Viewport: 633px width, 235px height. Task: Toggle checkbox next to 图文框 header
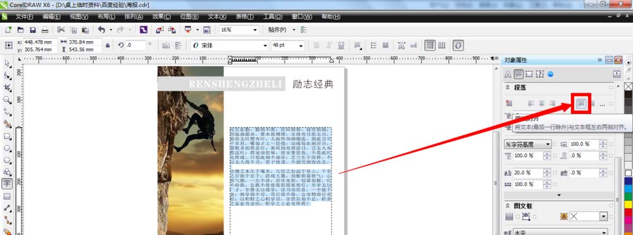(611, 205)
